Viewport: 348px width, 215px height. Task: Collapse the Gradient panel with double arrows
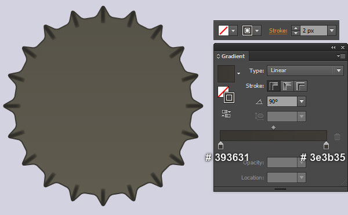point(333,47)
